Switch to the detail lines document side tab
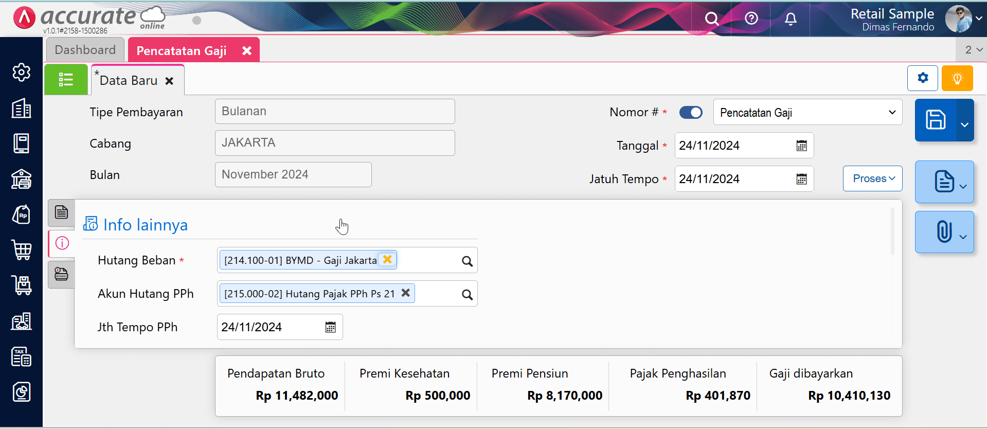This screenshot has width=987, height=429. pos(62,212)
